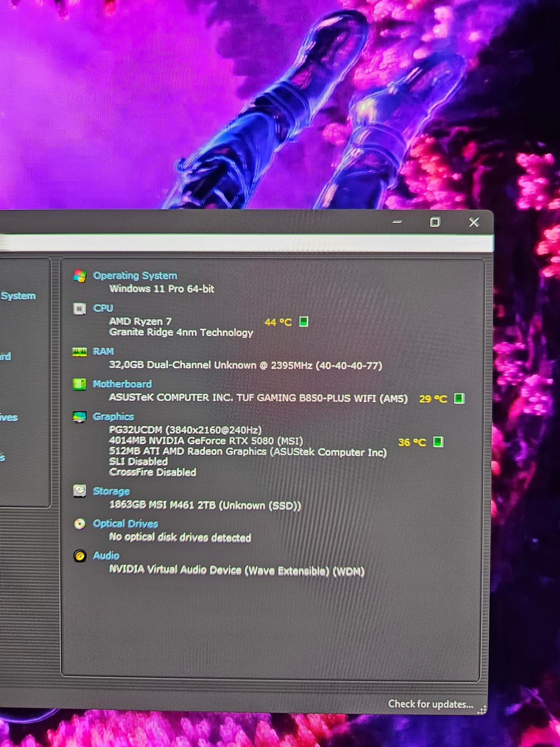Click the PG32UCDM monitor line
560x747 pixels.
(x=185, y=430)
